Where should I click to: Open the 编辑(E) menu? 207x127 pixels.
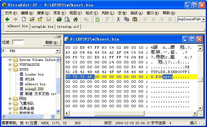click(27, 13)
